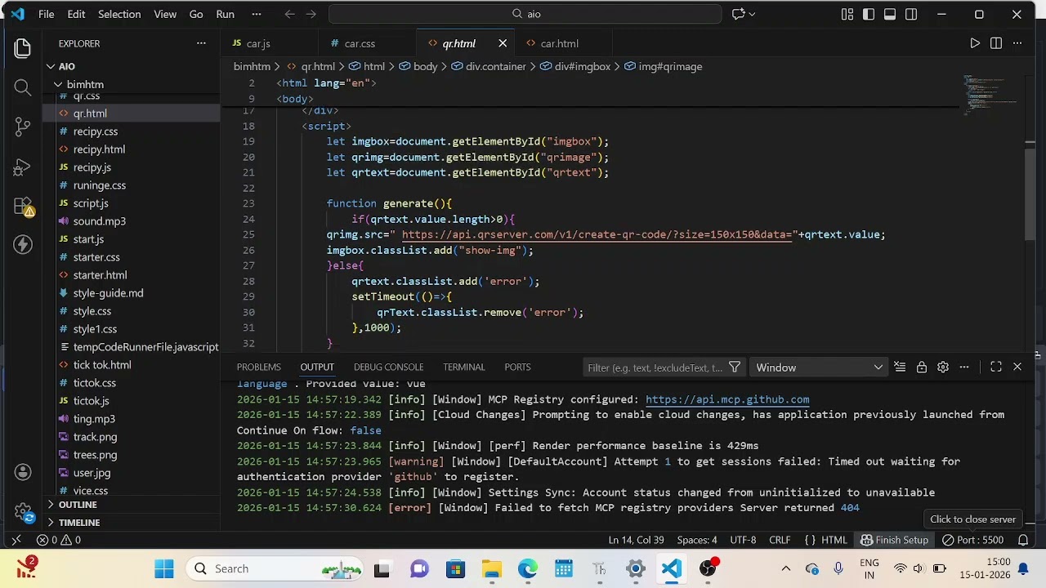Viewport: 1046px width, 588px height.
Task: Go forward with the title bar right arrow
Action: click(x=312, y=14)
